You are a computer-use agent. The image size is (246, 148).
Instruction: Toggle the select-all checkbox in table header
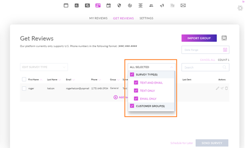(24, 79)
